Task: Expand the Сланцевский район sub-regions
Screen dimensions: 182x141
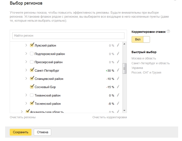Action: (26, 79)
